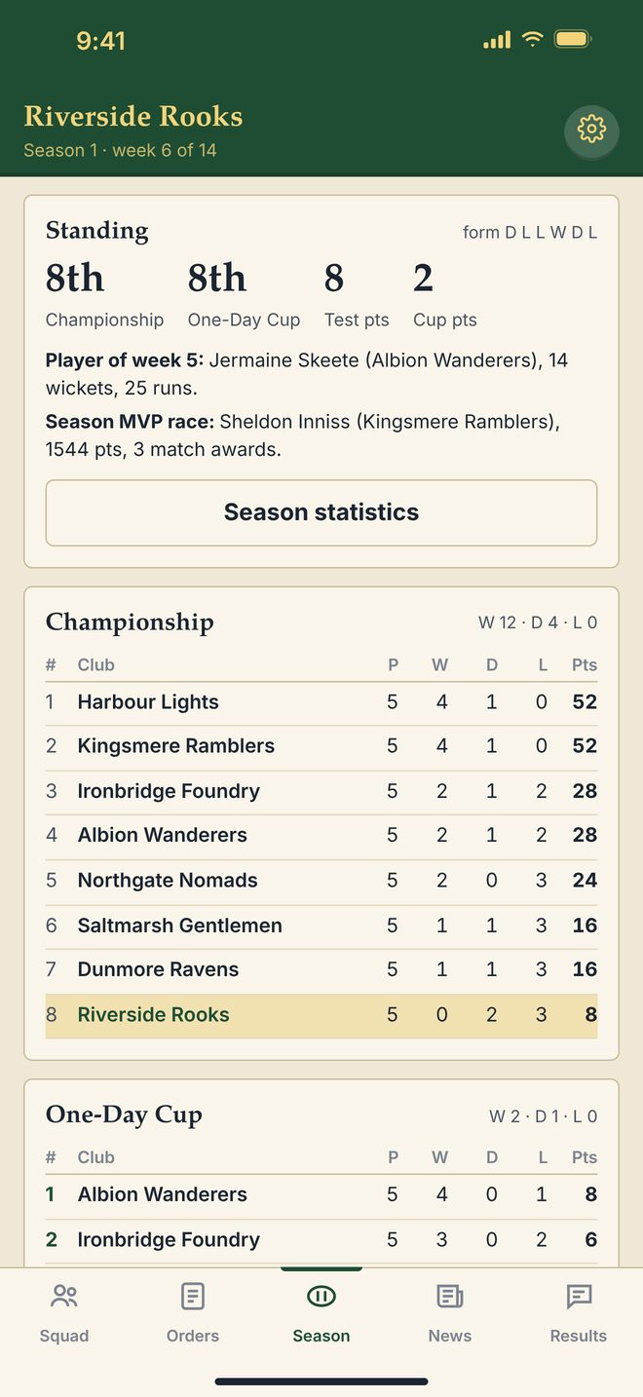Viewport: 643px width, 1397px height.
Task: Select the Kingsmere Ramblers row
Action: click(x=321, y=746)
